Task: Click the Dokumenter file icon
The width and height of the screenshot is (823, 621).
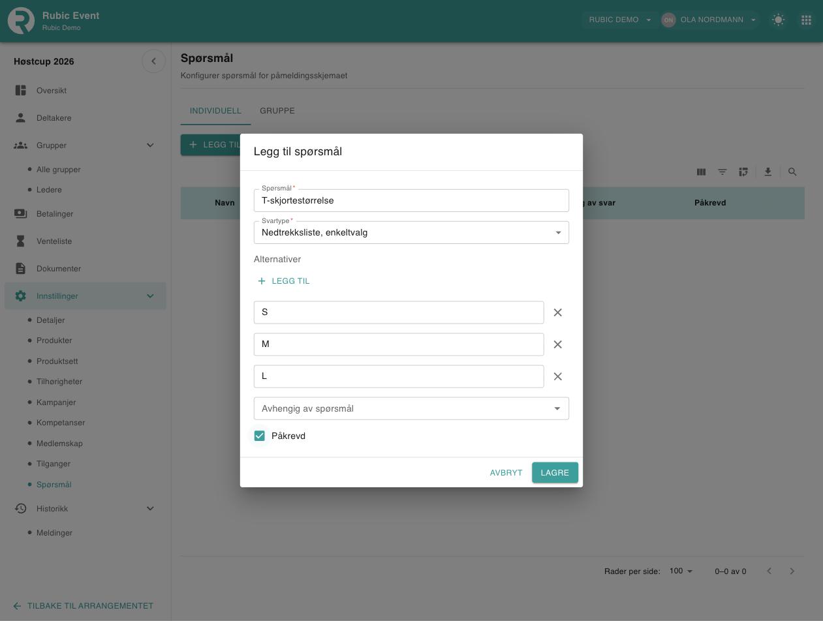Action: [21, 269]
